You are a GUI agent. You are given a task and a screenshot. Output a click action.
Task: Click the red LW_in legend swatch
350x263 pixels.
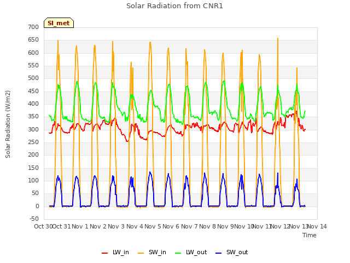pyautogui.click(x=104, y=253)
